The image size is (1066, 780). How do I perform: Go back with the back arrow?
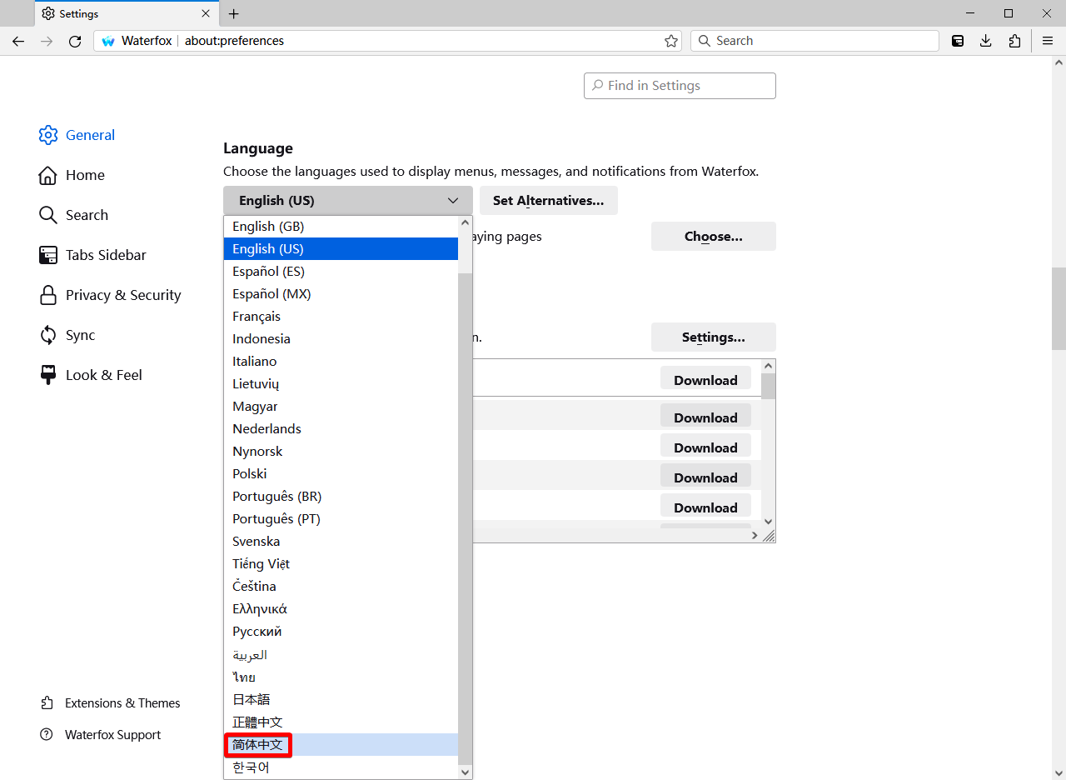coord(18,41)
